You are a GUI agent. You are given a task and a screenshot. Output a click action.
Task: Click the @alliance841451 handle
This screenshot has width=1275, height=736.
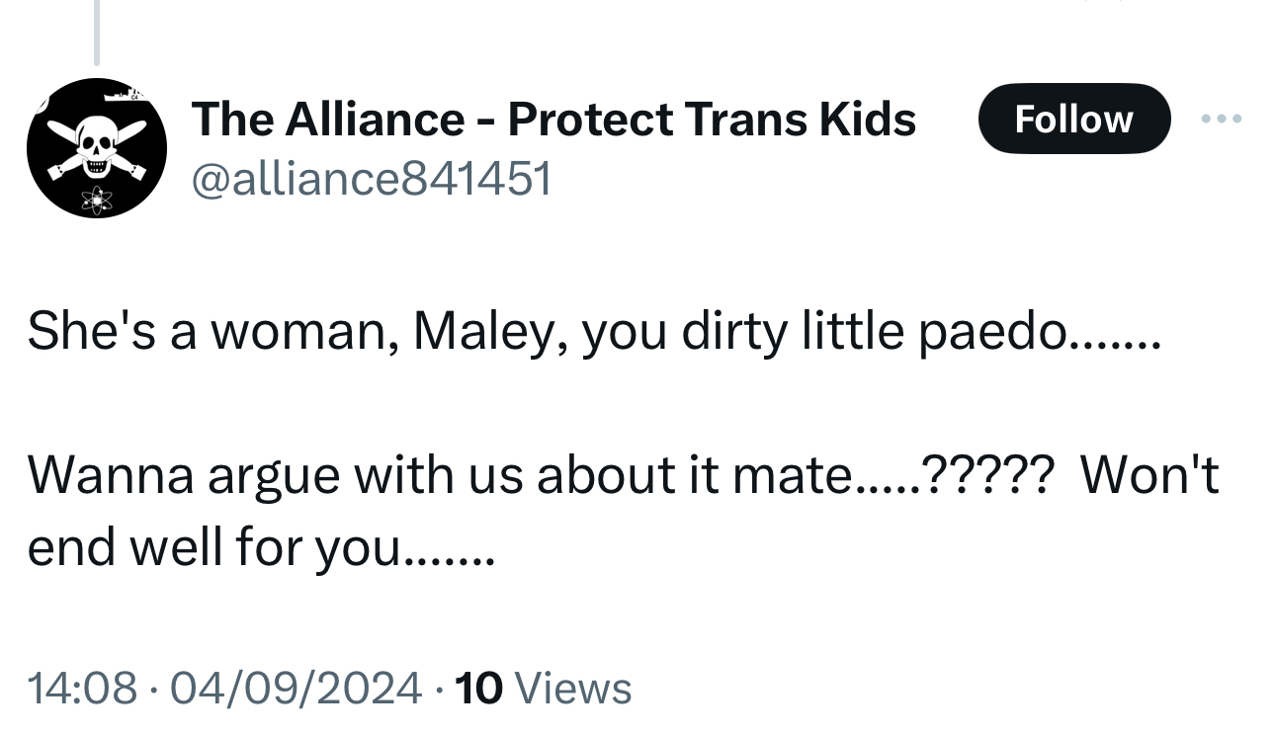pos(371,179)
